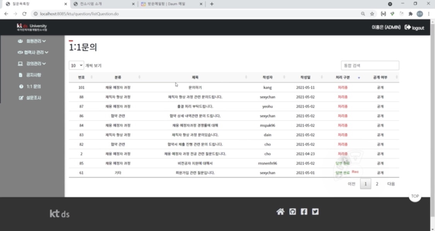Open 재직자 향상 과정 관련 문의드립니다.
The height and width of the screenshot is (231, 435).
tap(195, 97)
